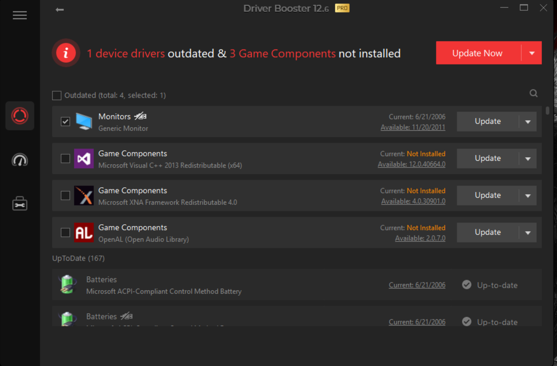557x366 pixels.
Task: Select the Generic Monitor row text
Action: [123, 128]
